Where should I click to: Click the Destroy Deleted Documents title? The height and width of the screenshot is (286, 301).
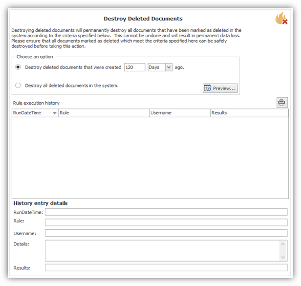[x=143, y=19]
